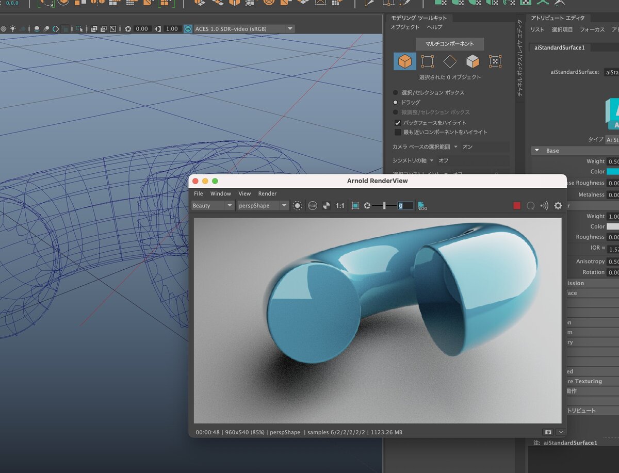The height and width of the screenshot is (473, 619).
Task: Open Arnold RenderView settings gear
Action: [558, 205]
